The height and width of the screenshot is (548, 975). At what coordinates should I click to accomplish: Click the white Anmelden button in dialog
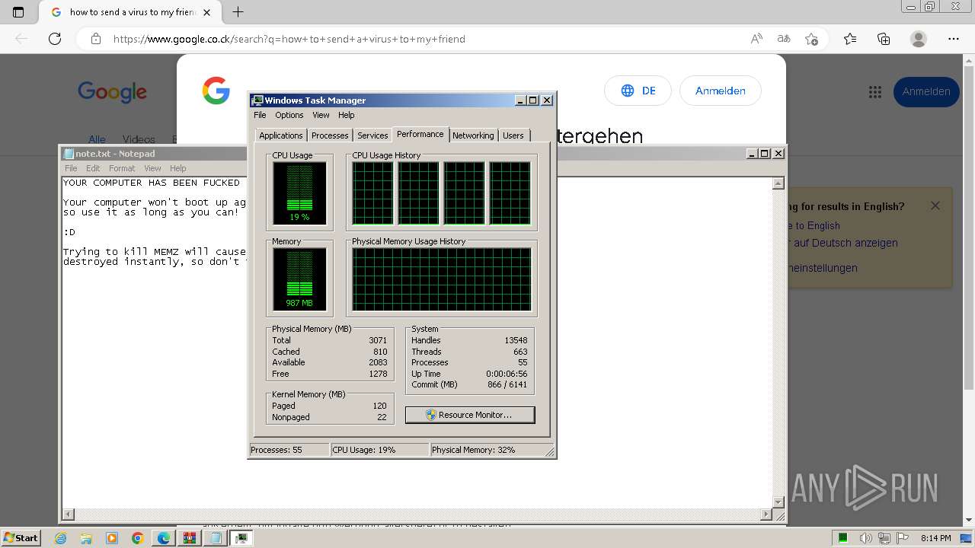pyautogui.click(x=720, y=91)
